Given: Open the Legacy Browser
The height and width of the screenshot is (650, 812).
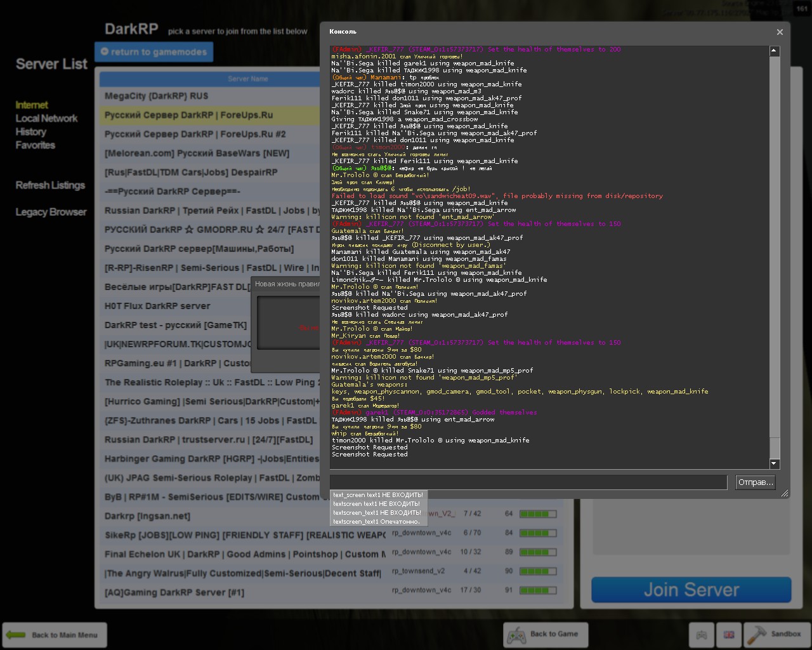Looking at the screenshot, I should [x=51, y=212].
